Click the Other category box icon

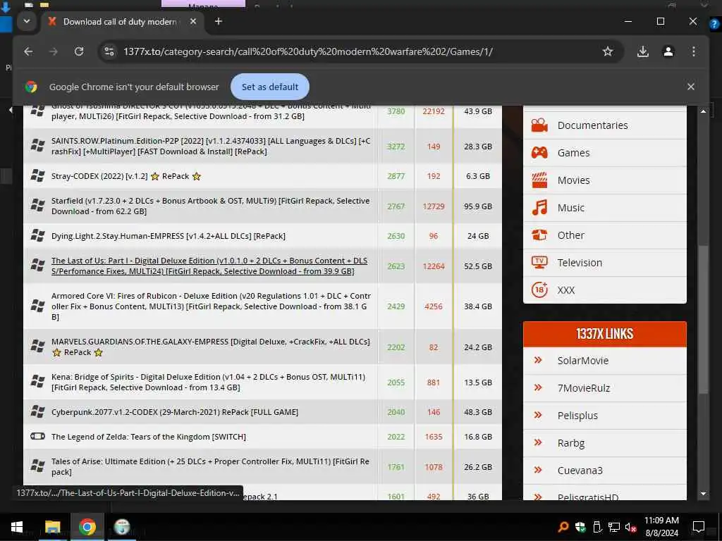point(539,235)
